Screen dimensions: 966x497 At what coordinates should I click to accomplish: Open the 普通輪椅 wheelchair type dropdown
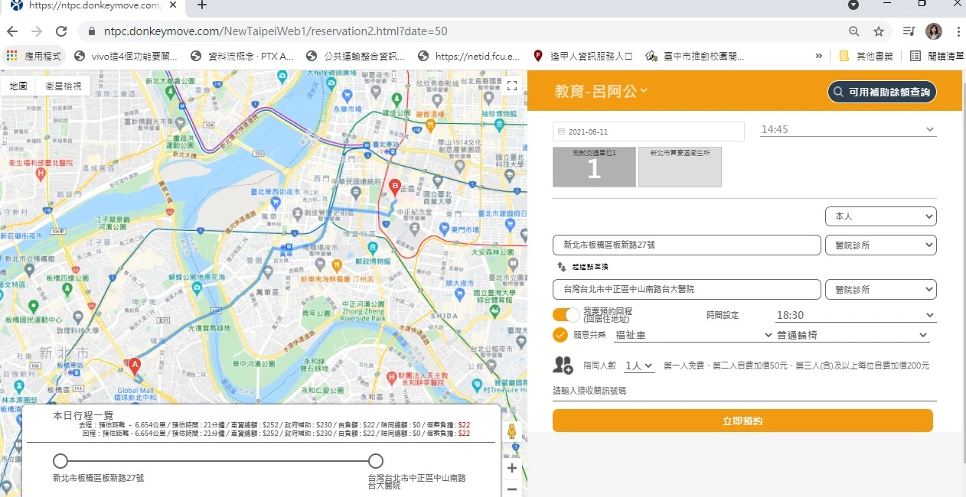coord(853,335)
